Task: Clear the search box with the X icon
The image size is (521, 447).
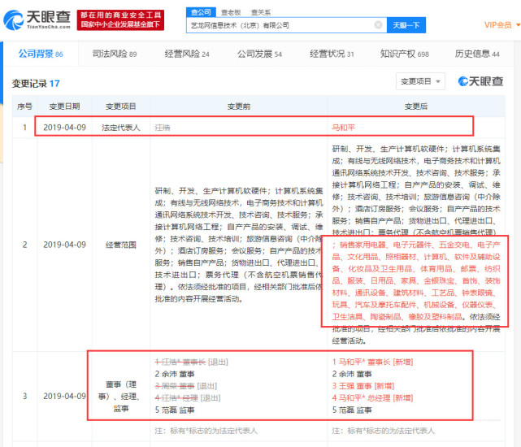Action: tap(378, 25)
